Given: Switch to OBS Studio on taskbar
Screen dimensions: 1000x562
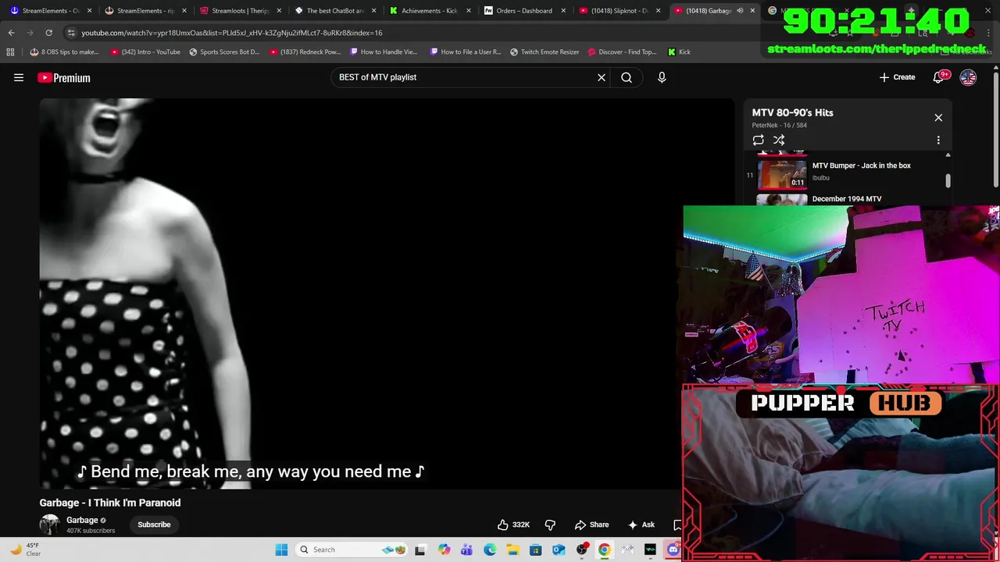Looking at the screenshot, I should coord(582,550).
